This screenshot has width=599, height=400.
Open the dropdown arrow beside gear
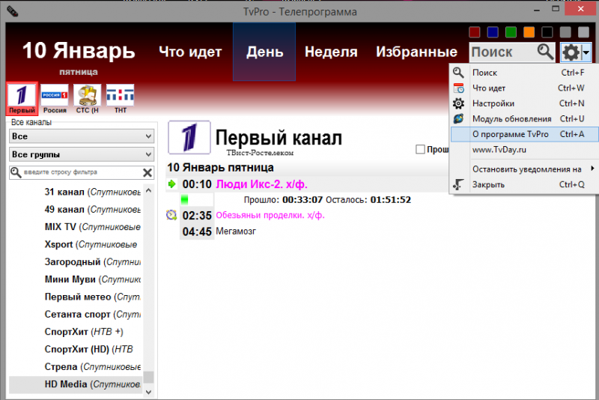(586, 52)
